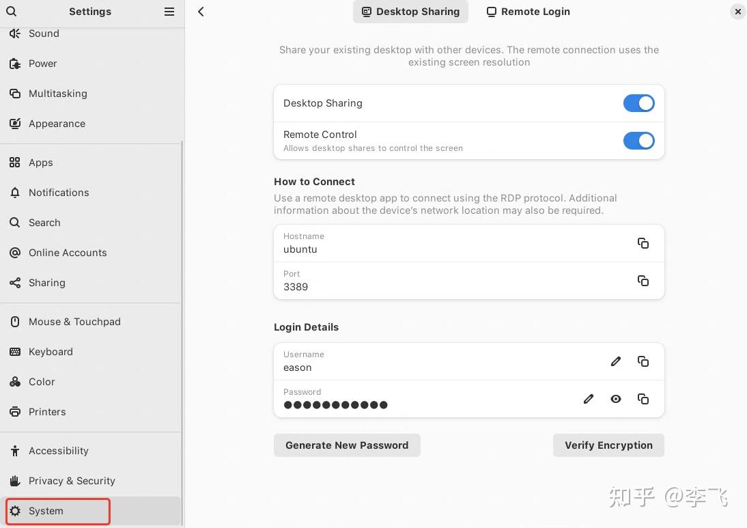The height and width of the screenshot is (528, 747).
Task: Edit the password with pencil icon
Action: [x=588, y=399]
